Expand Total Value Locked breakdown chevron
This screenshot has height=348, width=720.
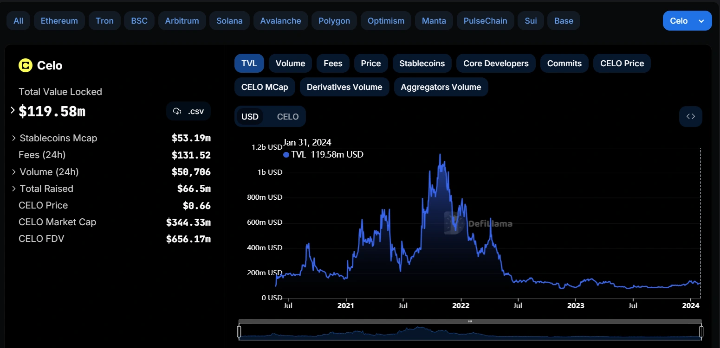pyautogui.click(x=13, y=110)
